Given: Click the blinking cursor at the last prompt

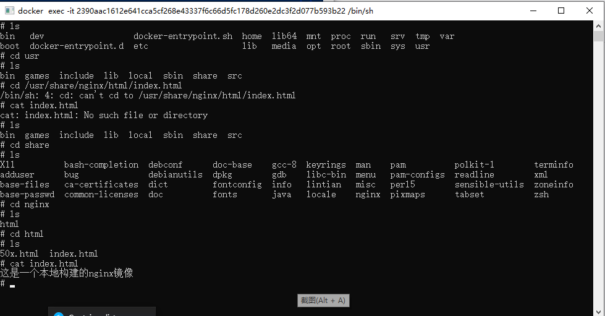Looking at the screenshot, I should tap(12, 286).
